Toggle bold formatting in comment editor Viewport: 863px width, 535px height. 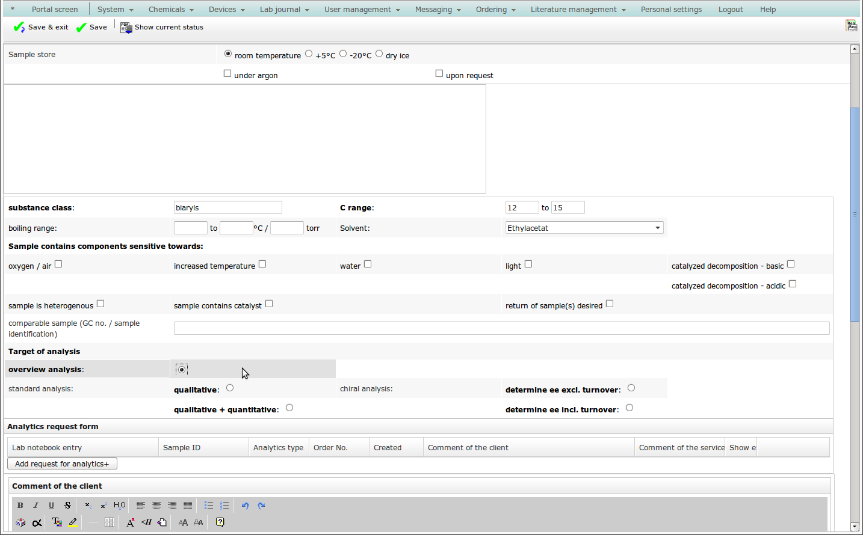click(x=20, y=506)
